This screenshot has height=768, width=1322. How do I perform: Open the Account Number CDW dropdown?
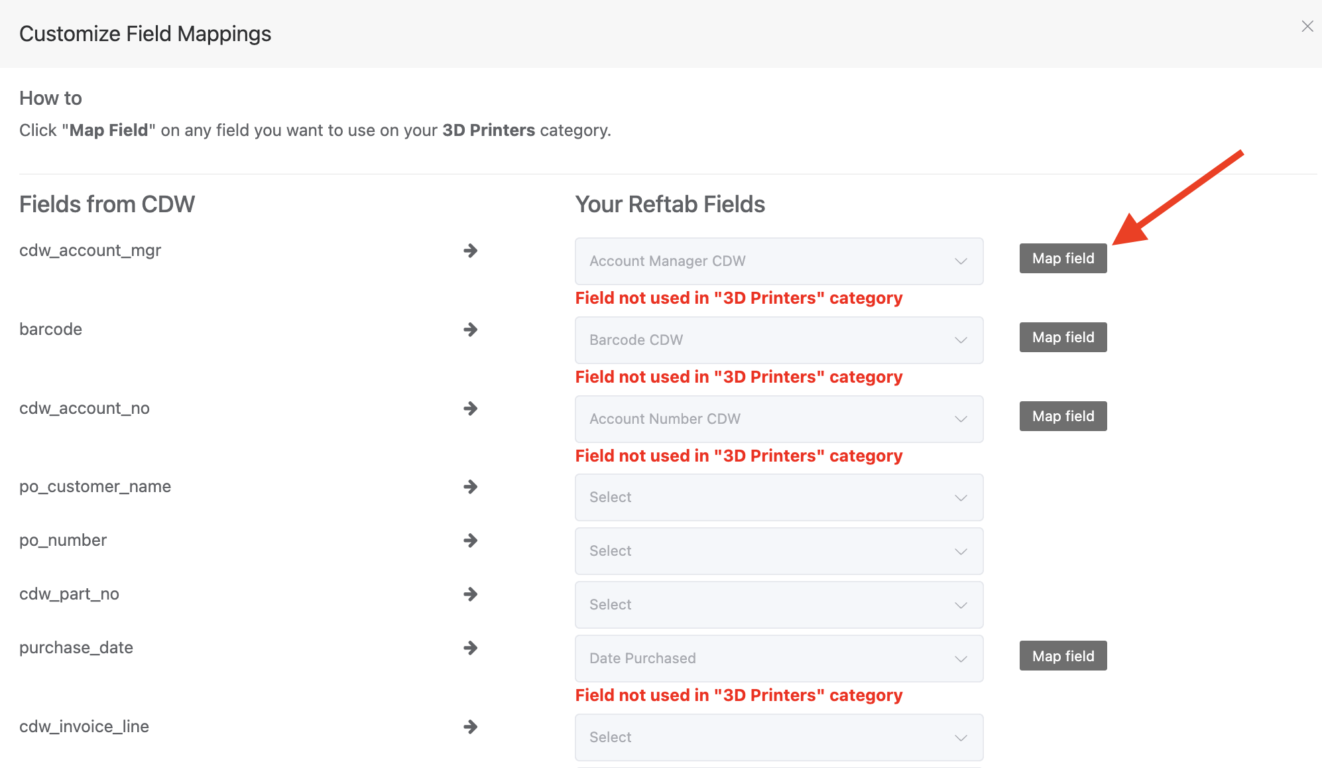(779, 418)
